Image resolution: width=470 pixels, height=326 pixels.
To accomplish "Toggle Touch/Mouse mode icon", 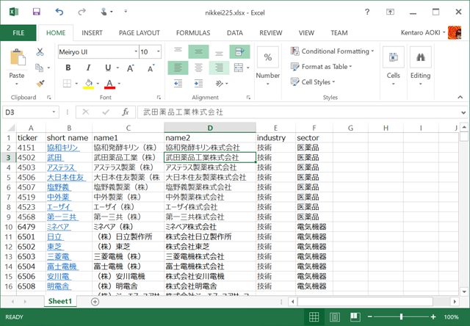I will point(104,12).
